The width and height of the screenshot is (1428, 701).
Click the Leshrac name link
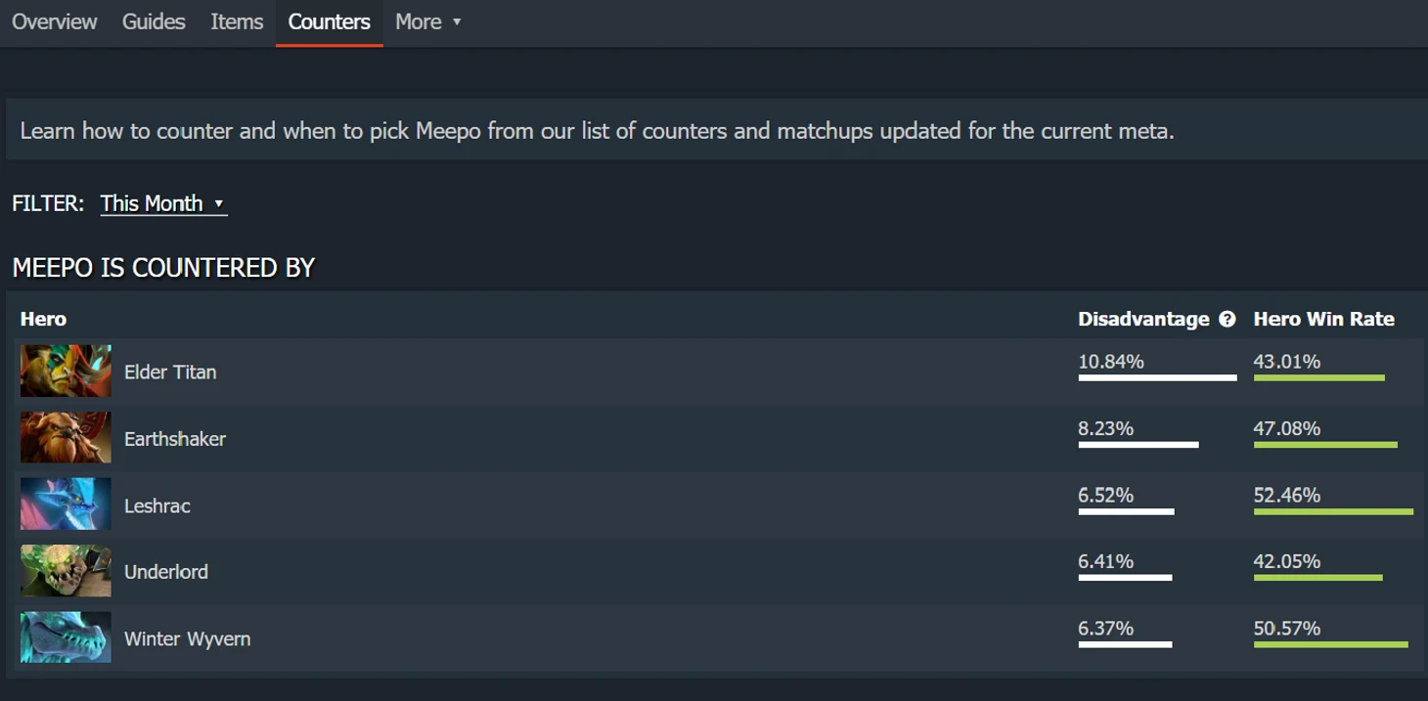point(157,505)
